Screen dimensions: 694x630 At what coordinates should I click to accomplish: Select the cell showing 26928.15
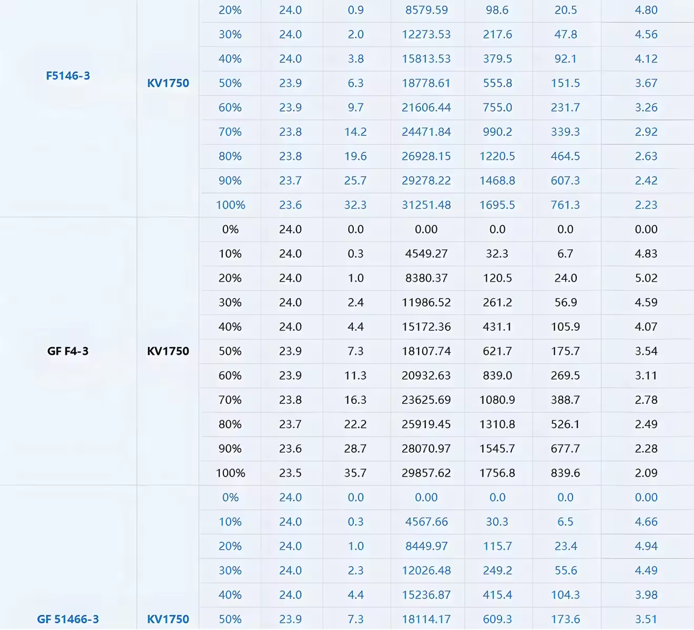426,156
